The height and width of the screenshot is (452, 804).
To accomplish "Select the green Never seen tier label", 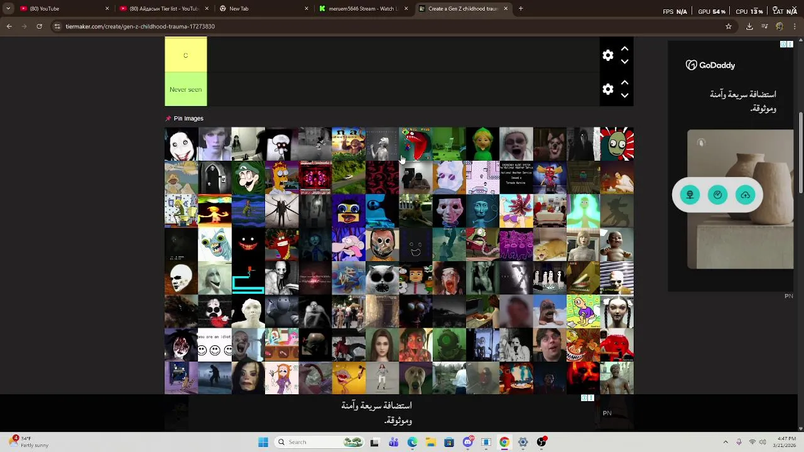I will click(185, 89).
